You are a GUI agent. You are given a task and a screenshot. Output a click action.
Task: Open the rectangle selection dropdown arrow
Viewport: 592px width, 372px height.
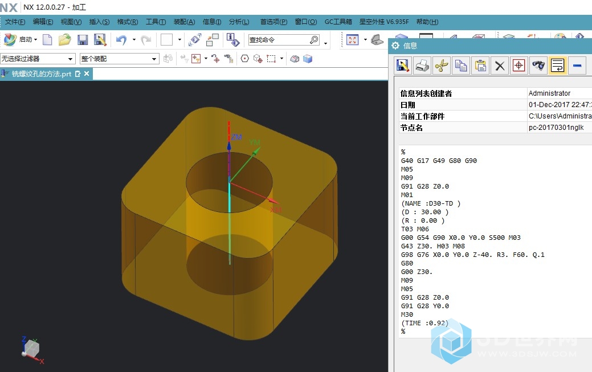[281, 59]
